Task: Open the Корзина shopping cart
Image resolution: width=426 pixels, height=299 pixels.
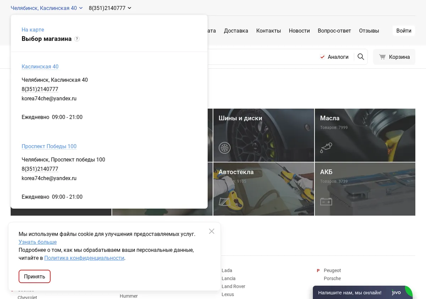Action: pyautogui.click(x=394, y=57)
